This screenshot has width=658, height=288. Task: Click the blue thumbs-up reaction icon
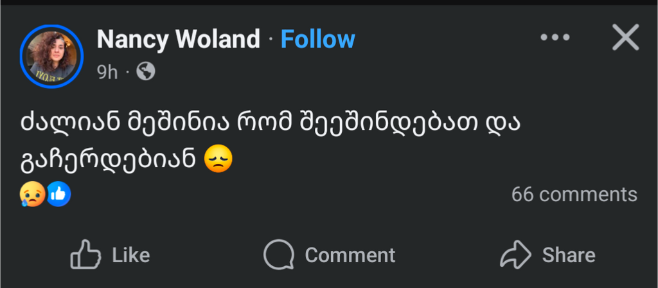[x=58, y=194]
